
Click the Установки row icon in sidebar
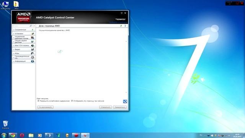pyautogui.click(x=33, y=34)
